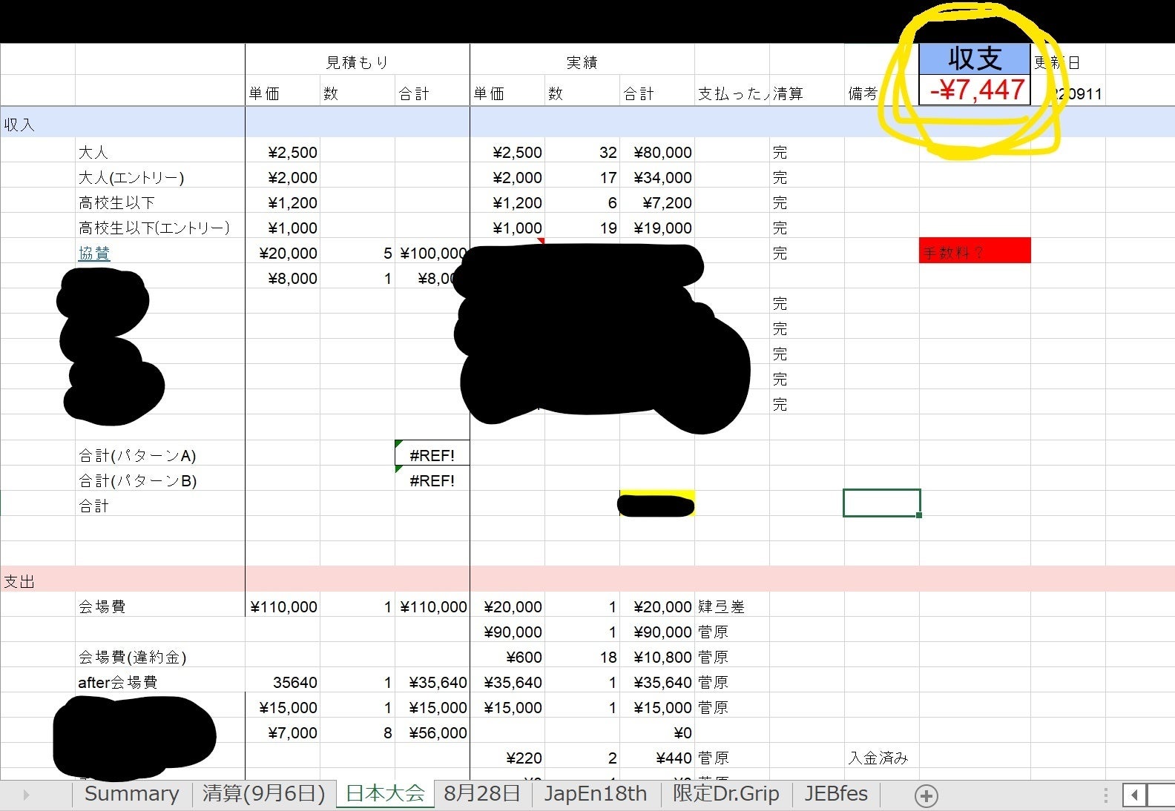Image resolution: width=1175 pixels, height=811 pixels.
Task: Open the 清算(9月6日) sheet tab
Action: 263,794
